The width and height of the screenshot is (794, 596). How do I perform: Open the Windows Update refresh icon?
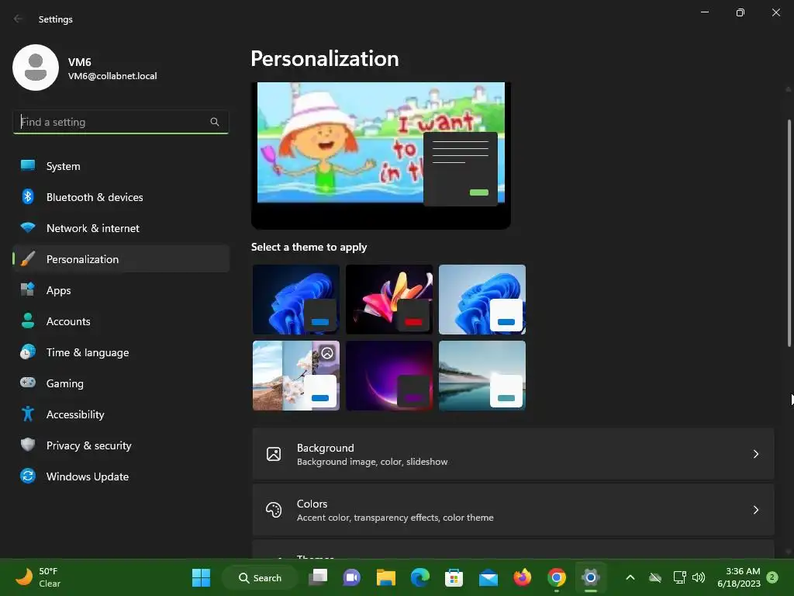pyautogui.click(x=28, y=476)
